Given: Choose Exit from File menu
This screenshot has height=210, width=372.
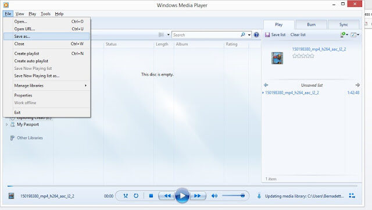Looking at the screenshot, I should click(46, 112).
